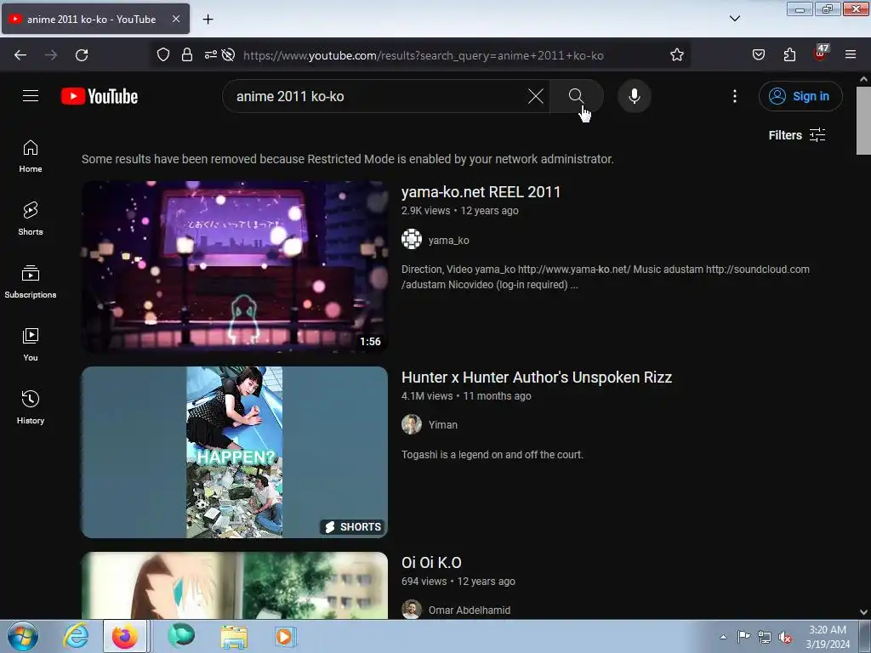The height and width of the screenshot is (653, 871).
Task: Click the Togashi is a legend description
Action: 492,455
